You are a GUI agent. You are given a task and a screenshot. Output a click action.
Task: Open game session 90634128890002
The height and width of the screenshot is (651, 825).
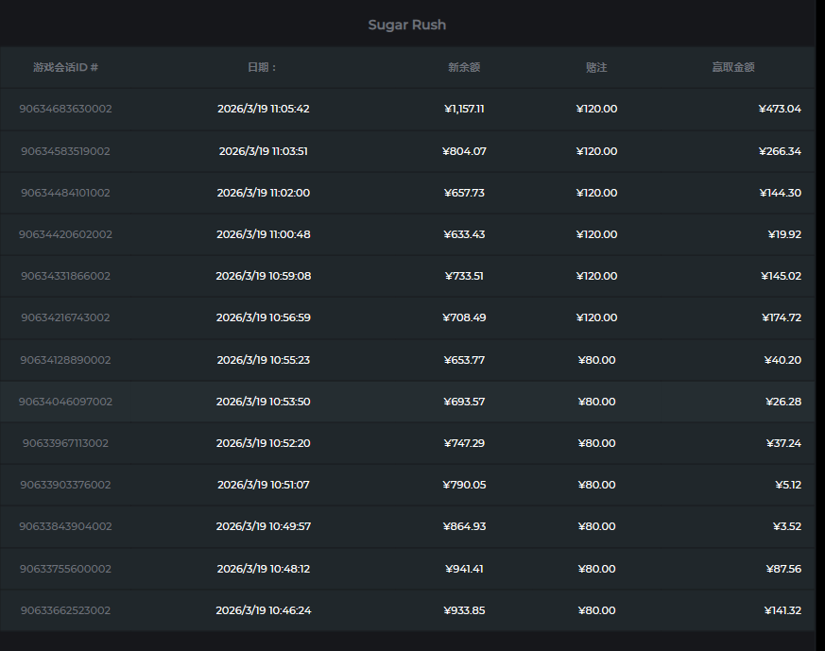tap(65, 360)
